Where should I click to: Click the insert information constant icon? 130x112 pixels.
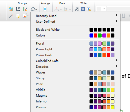click(89, 9)
